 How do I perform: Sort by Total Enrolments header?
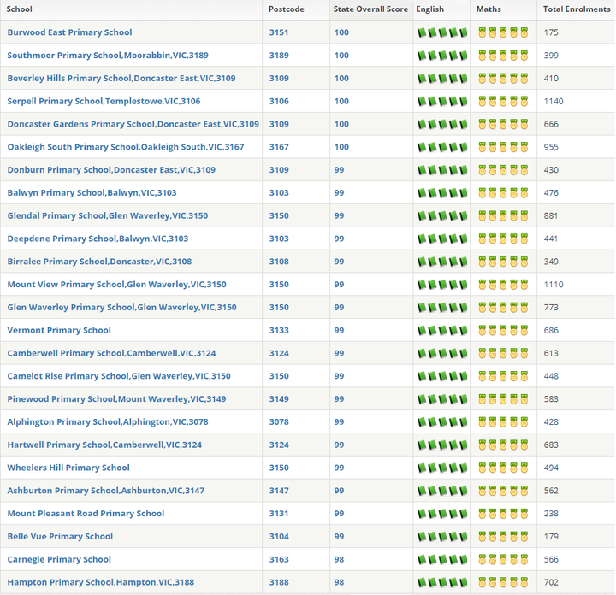577,9
